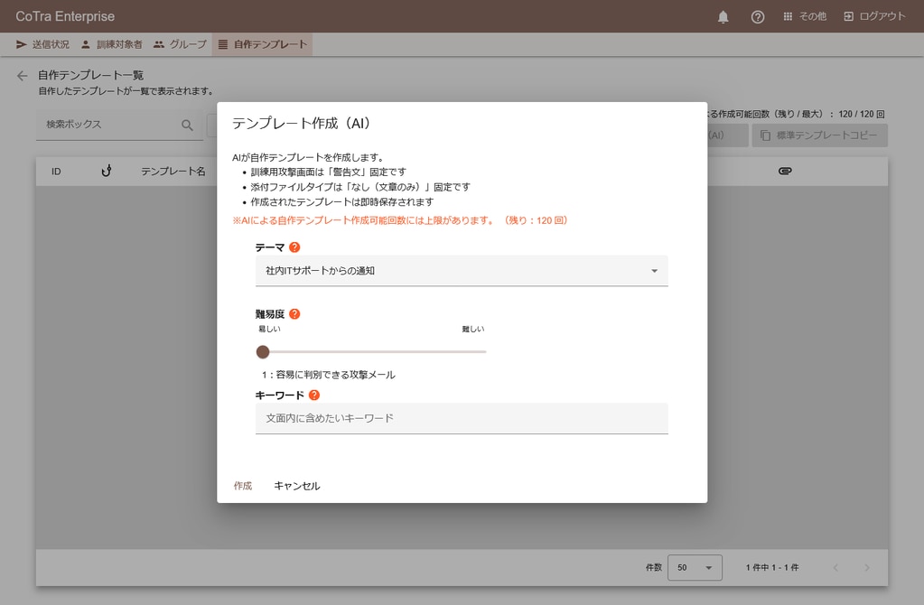Click the ログアウト button
The height and width of the screenshot is (605, 924).
tap(874, 16)
